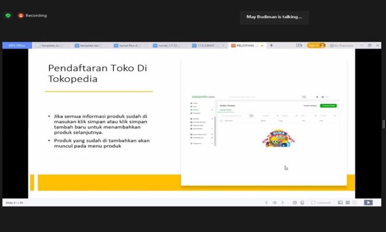Viewport: 386px width, 232px height.
Task: Click the BUKA toko illustration
Action: [278, 138]
